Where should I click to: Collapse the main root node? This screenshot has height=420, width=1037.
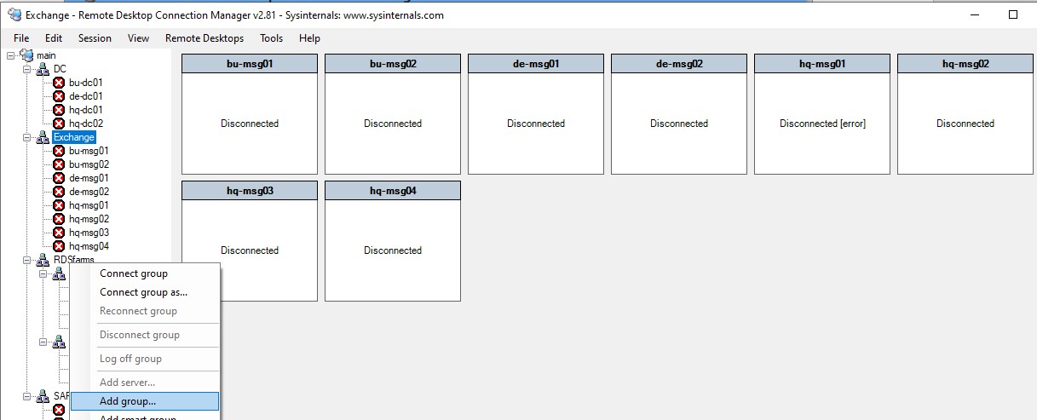click(x=11, y=55)
